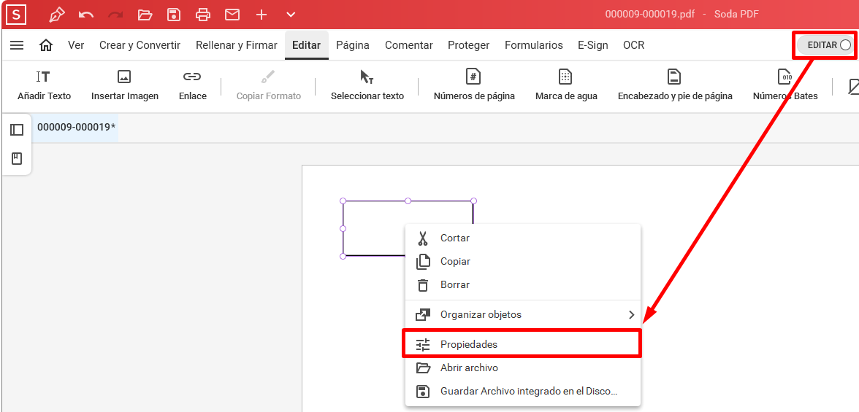Open the 000009-000019 document tab
Viewport: 859px width, 412px height.
pyautogui.click(x=76, y=128)
